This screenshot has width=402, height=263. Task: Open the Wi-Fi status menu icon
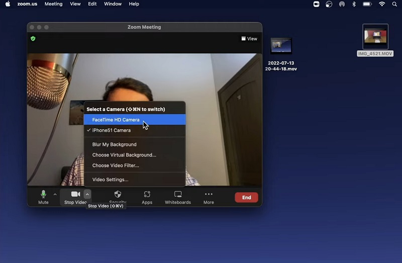pyautogui.click(x=382, y=4)
